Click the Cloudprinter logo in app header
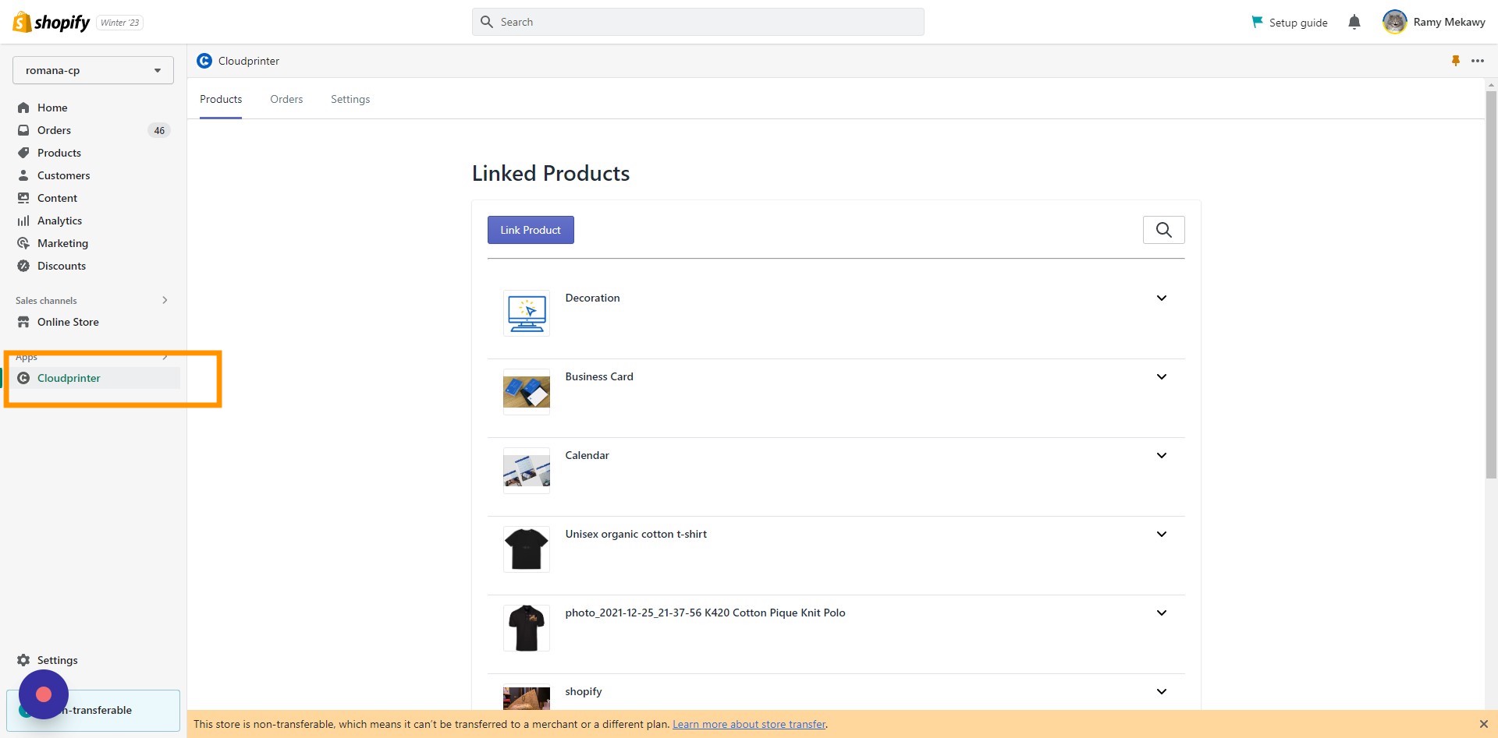 click(x=204, y=61)
